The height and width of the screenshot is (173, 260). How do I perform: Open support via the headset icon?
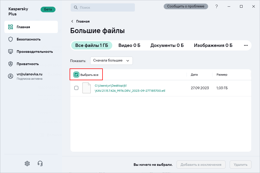(x=40, y=164)
